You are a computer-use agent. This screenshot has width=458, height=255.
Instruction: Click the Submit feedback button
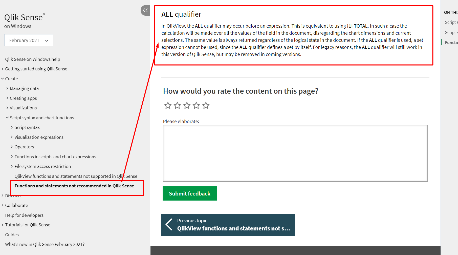pos(190,193)
